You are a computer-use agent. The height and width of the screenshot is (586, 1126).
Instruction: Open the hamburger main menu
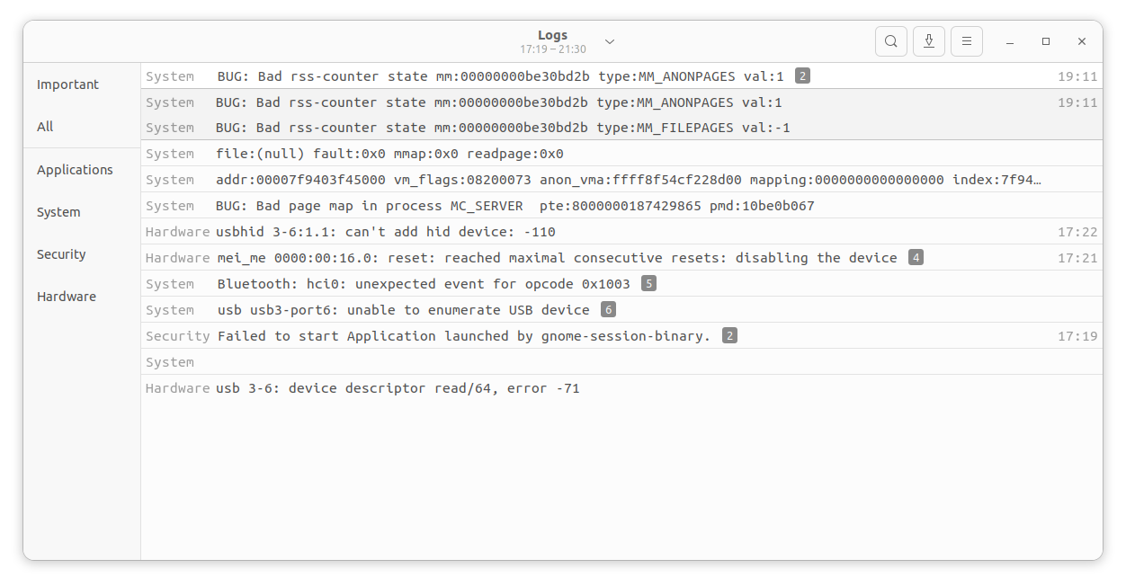tap(966, 41)
